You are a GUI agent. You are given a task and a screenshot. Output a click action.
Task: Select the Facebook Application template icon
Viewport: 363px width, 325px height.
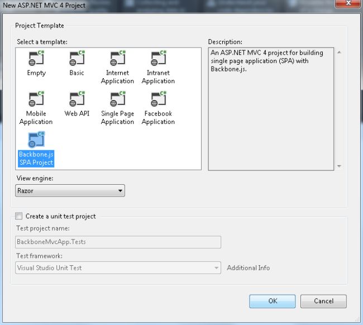159,99
